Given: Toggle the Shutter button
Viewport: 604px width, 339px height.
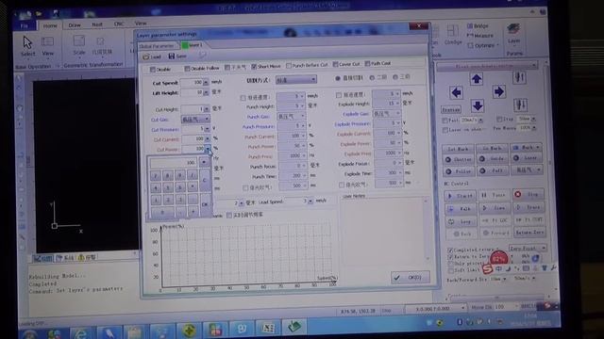Looking at the screenshot, I should click(x=459, y=159).
